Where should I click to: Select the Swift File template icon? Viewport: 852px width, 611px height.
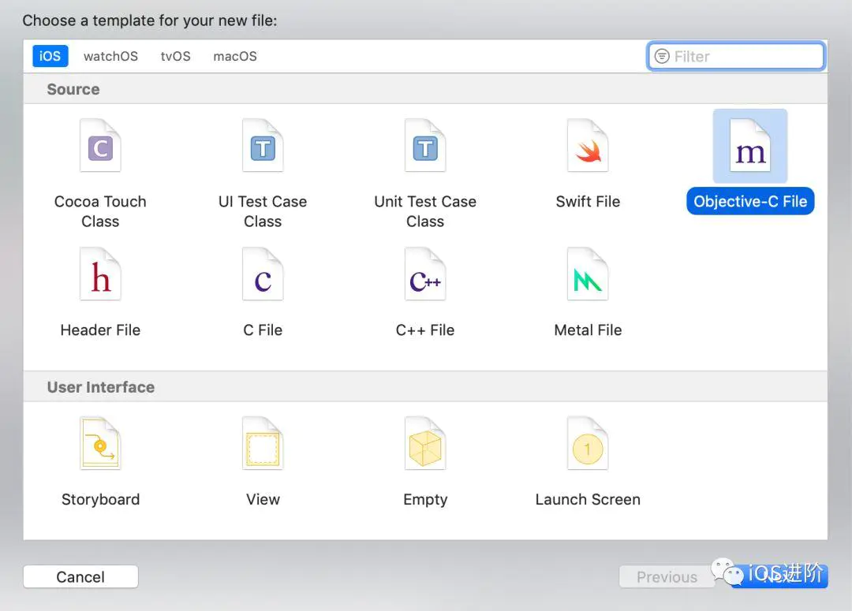(588, 146)
